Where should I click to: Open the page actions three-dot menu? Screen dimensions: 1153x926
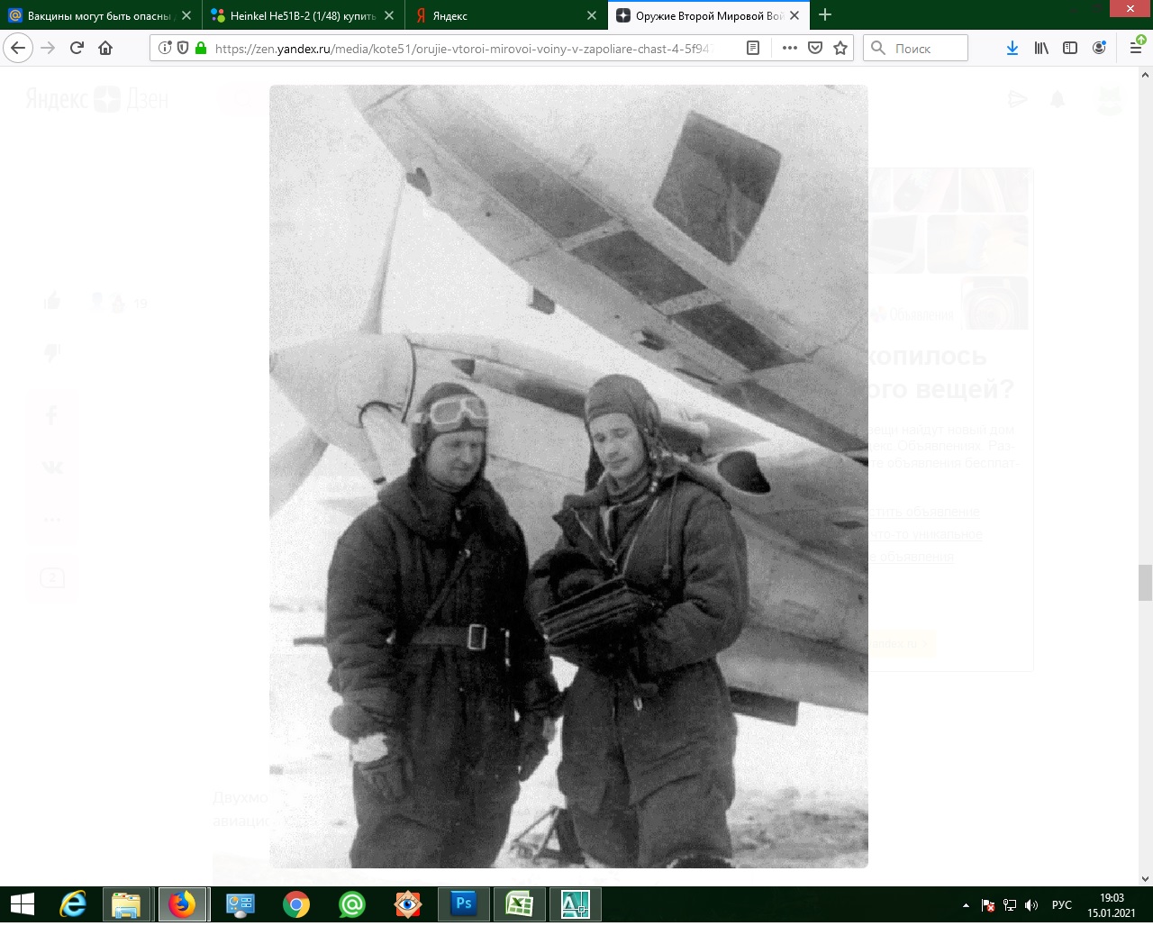789,49
